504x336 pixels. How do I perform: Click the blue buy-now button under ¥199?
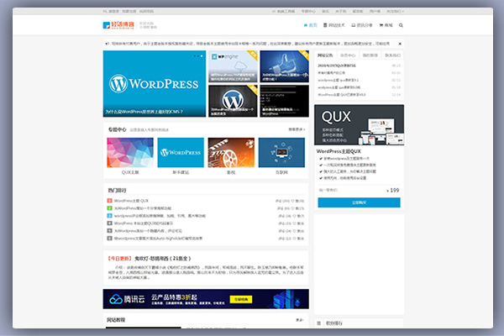click(359, 202)
